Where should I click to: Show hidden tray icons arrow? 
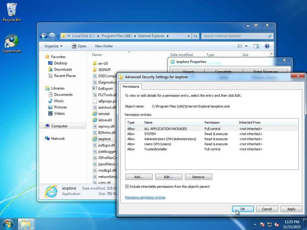[x=255, y=225]
